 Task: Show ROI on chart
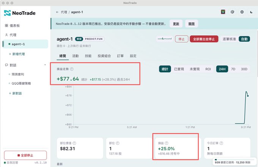[x=208, y=69]
